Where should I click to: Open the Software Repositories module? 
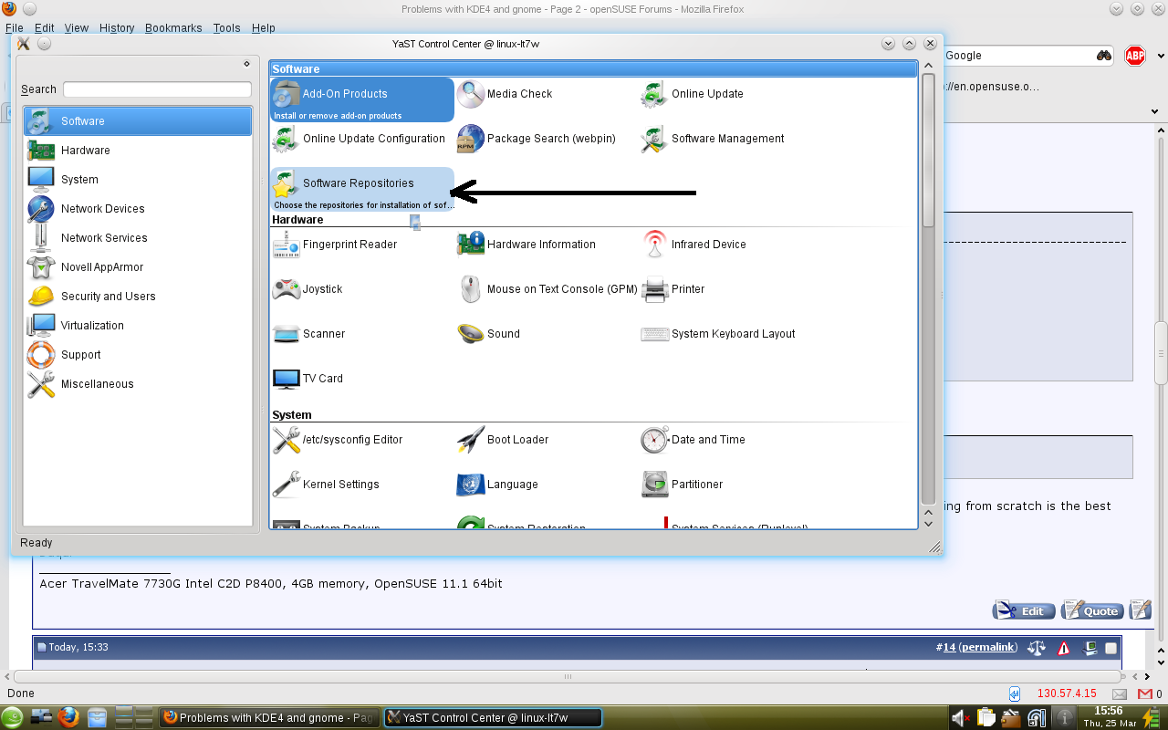click(362, 189)
